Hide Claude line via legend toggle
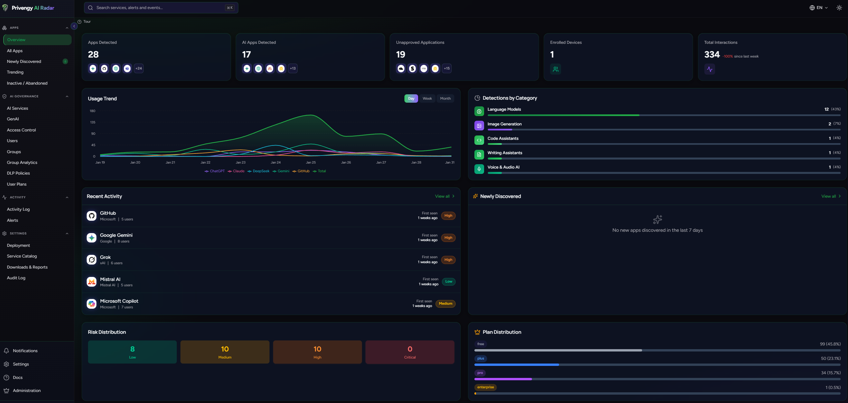This screenshot has width=848, height=403. (236, 171)
